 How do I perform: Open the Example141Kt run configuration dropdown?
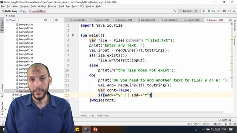click(190, 11)
